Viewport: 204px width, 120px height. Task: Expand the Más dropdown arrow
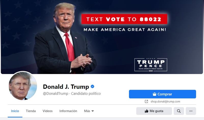pyautogui.click(x=93, y=111)
